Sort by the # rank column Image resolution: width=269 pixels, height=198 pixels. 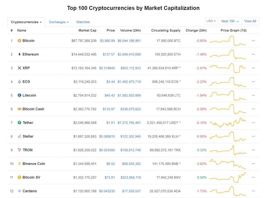pyautogui.click(x=12, y=30)
